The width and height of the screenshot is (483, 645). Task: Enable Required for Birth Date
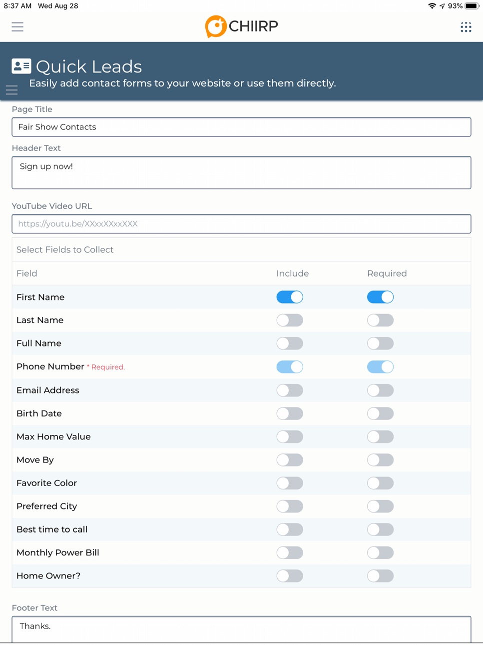click(380, 413)
